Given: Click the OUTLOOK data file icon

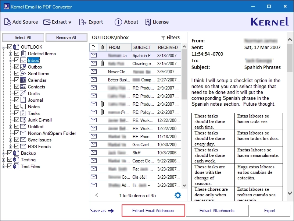Looking at the screenshot, I should [16, 47].
